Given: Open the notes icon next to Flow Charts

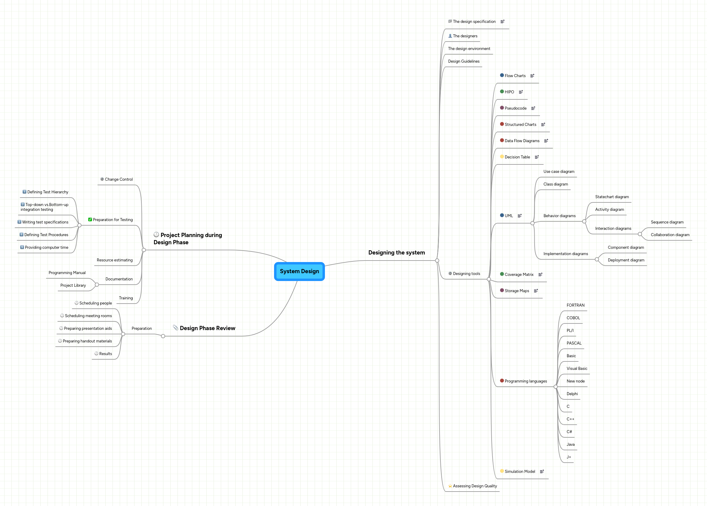Looking at the screenshot, I should 533,75.
